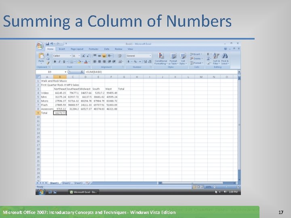The height and width of the screenshot is (218, 291).
Task: Expand the formula bar
Action: pyautogui.click(x=239, y=72)
